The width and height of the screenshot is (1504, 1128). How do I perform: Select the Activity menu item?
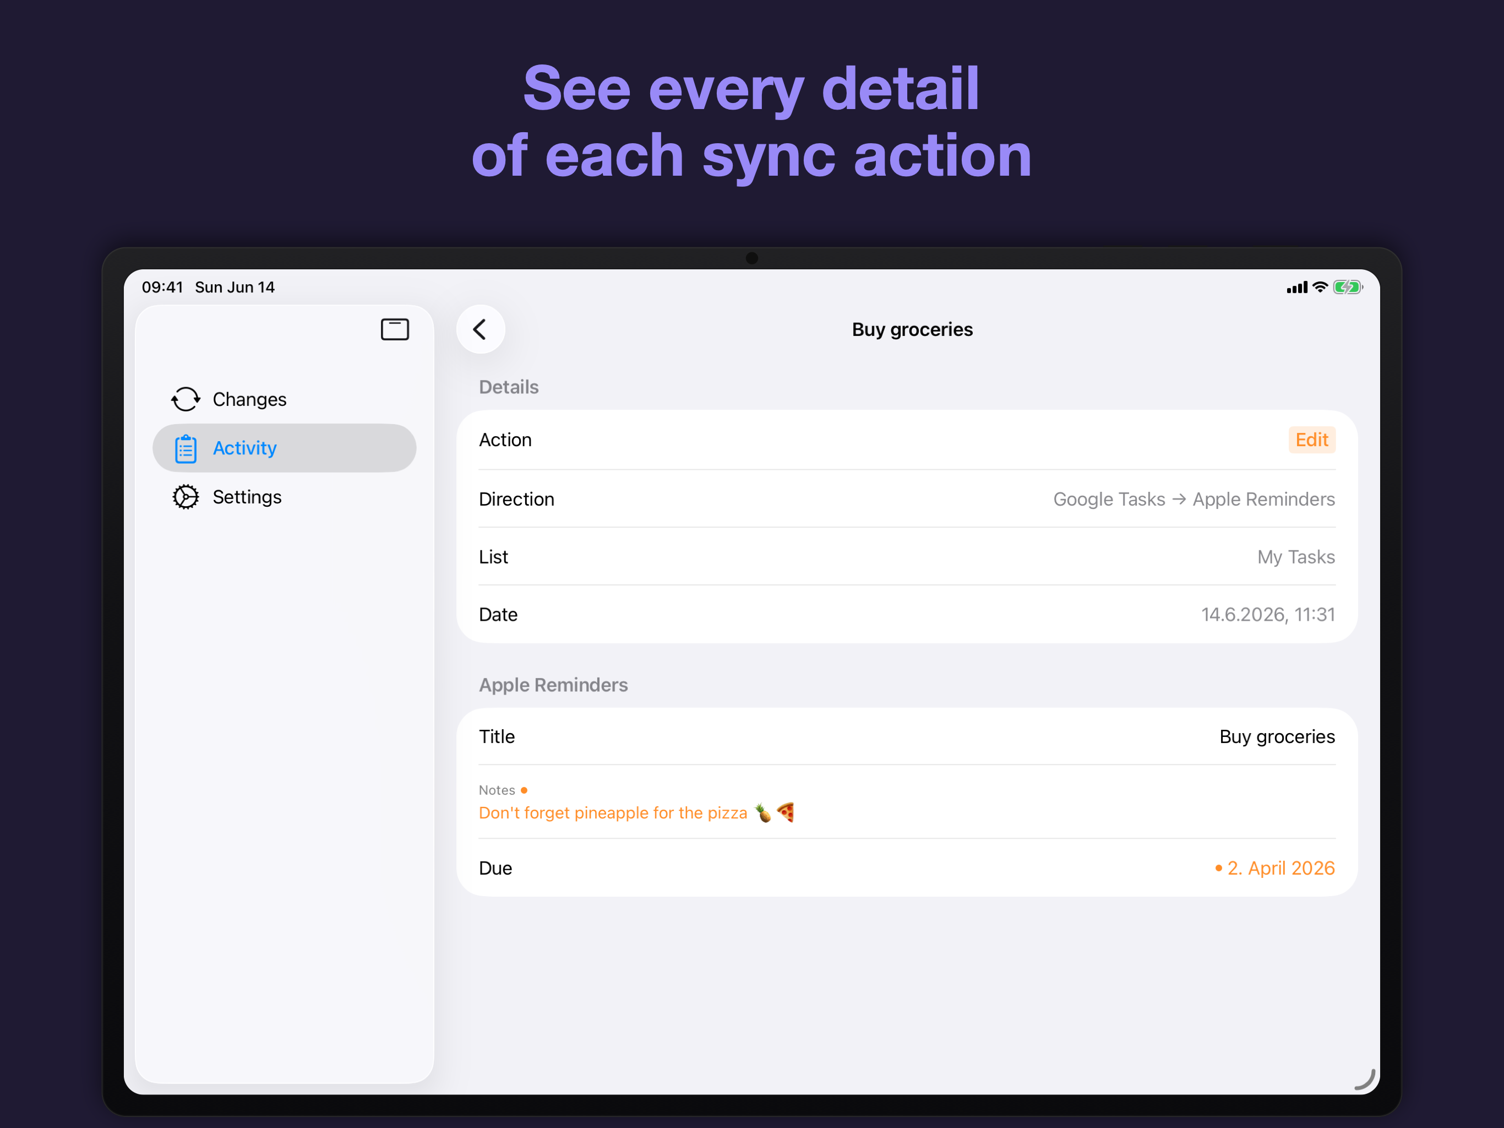point(284,448)
